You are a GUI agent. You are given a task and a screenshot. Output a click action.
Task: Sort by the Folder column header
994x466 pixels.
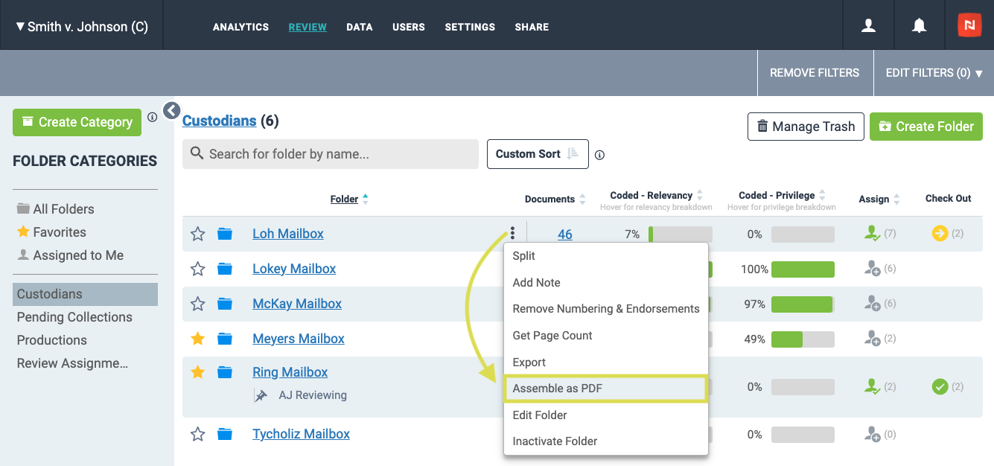pos(349,199)
